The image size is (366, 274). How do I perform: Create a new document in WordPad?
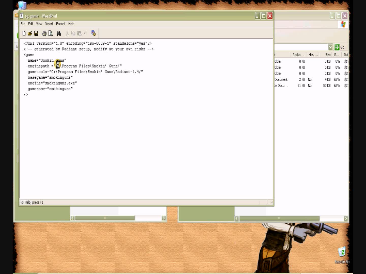click(24, 33)
